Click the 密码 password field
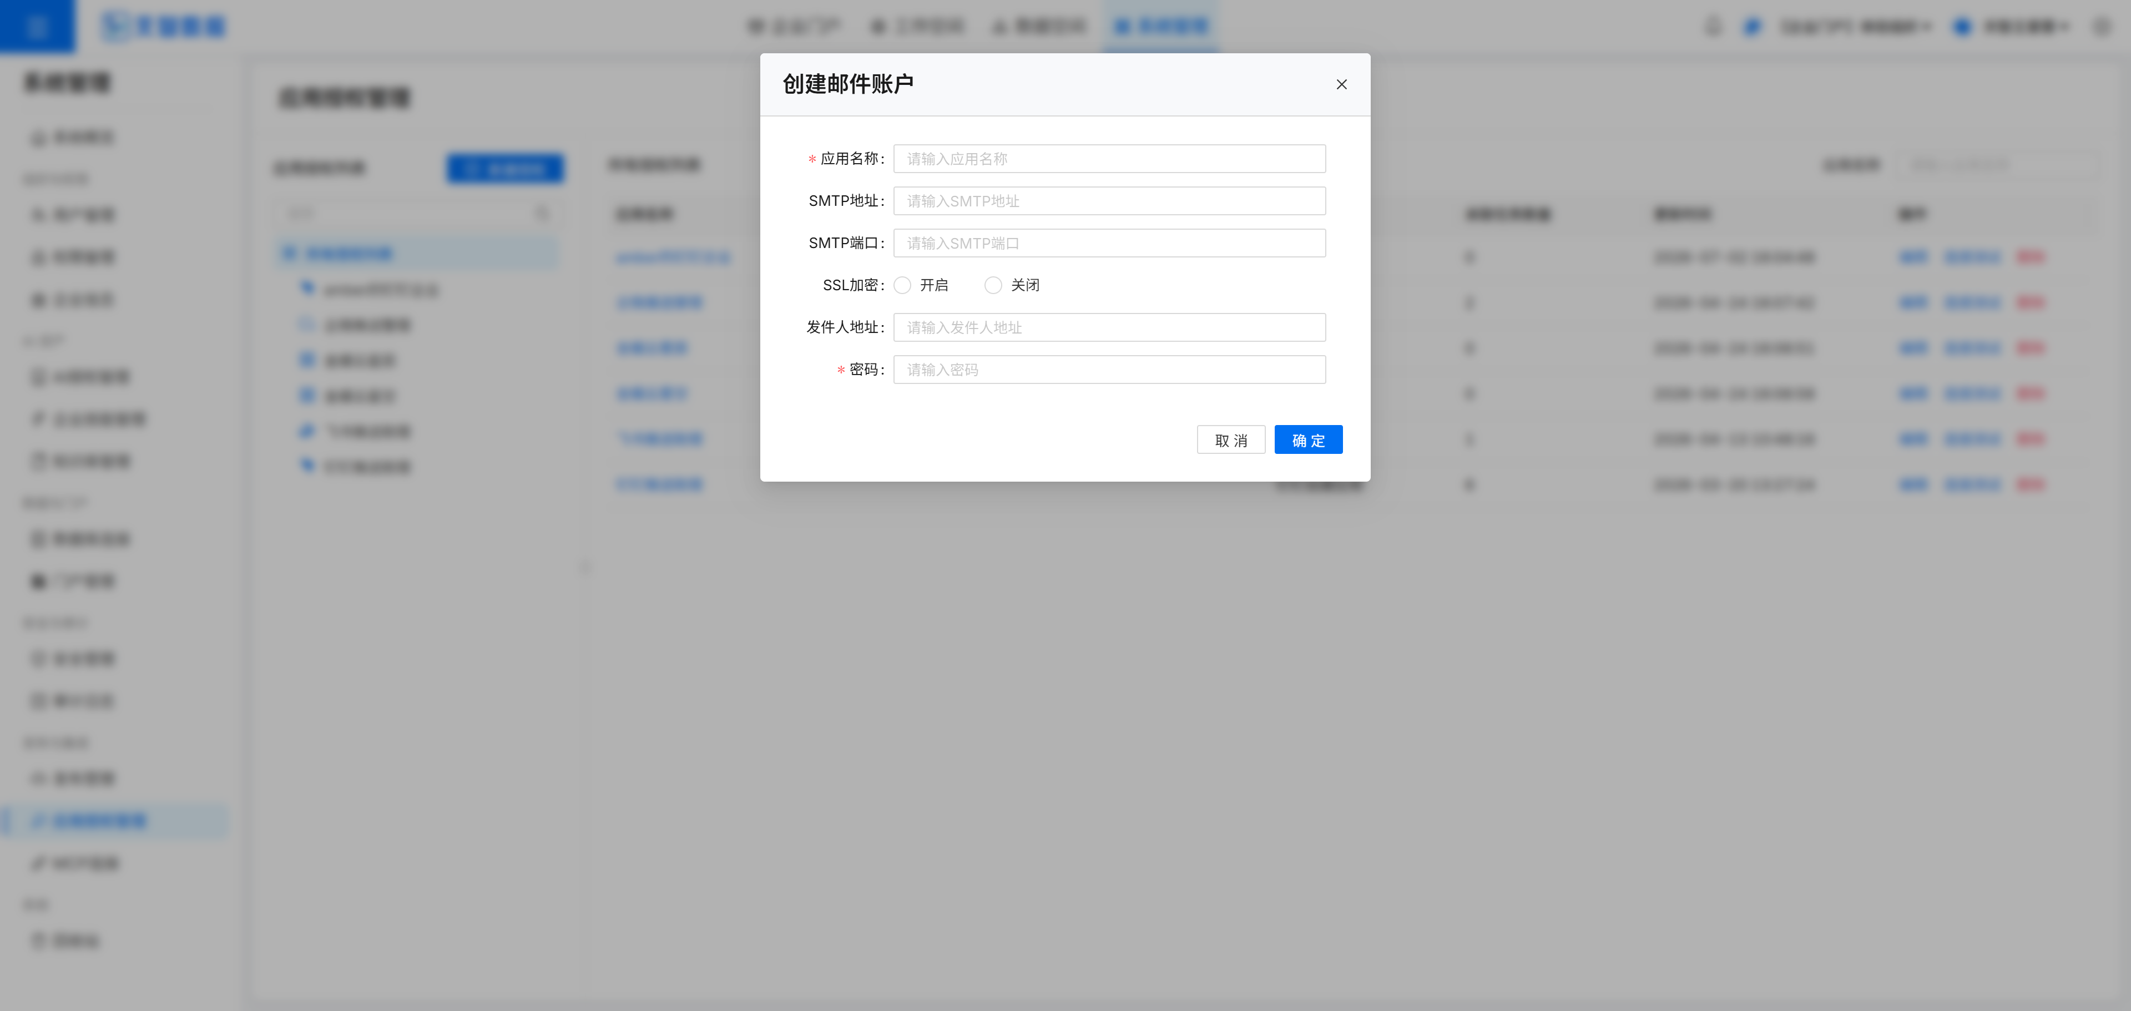This screenshot has width=2131, height=1011. 1109,370
